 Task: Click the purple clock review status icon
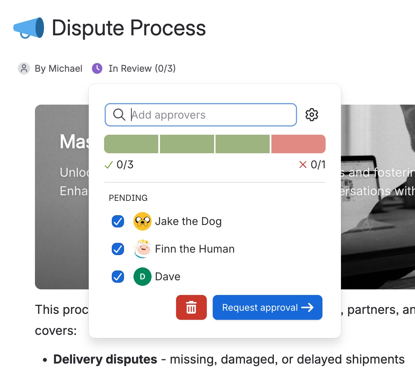(97, 68)
